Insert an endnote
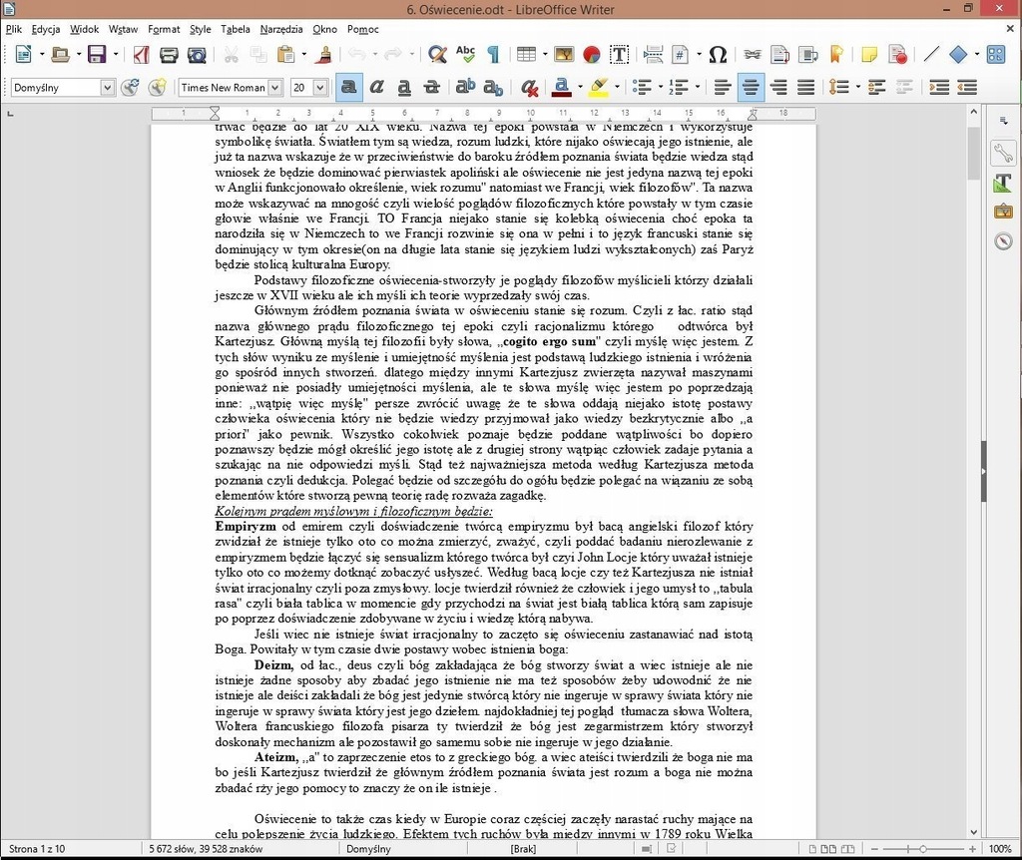 click(807, 54)
